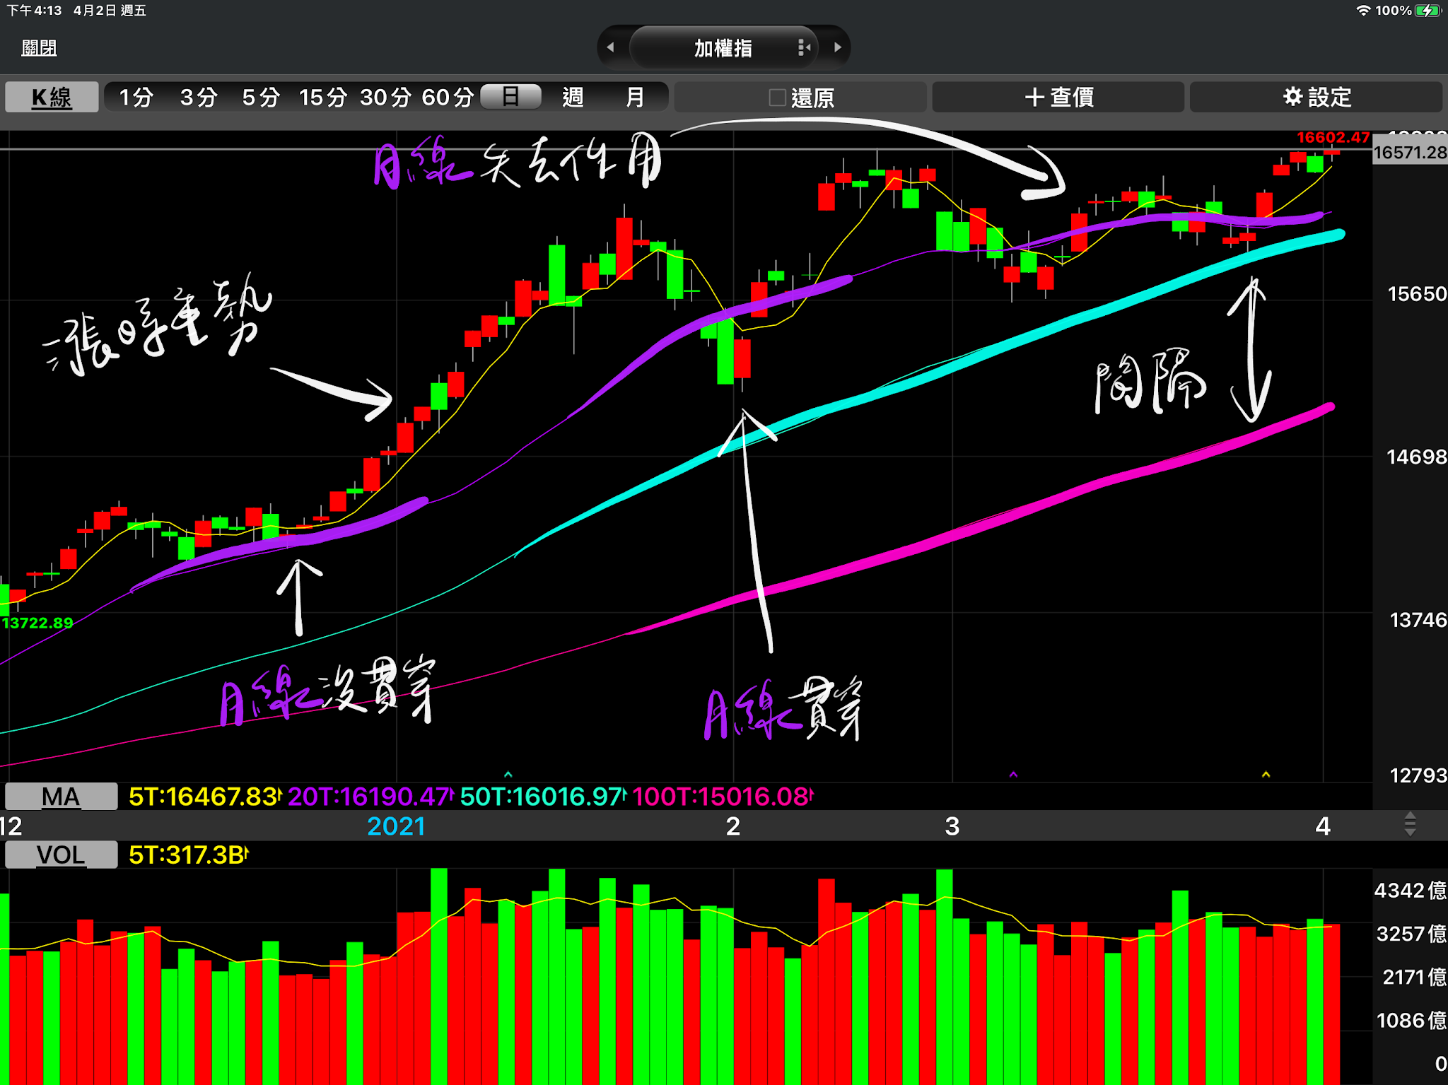Tap the 15650 price axis label
The height and width of the screenshot is (1085, 1448).
pyautogui.click(x=1417, y=294)
